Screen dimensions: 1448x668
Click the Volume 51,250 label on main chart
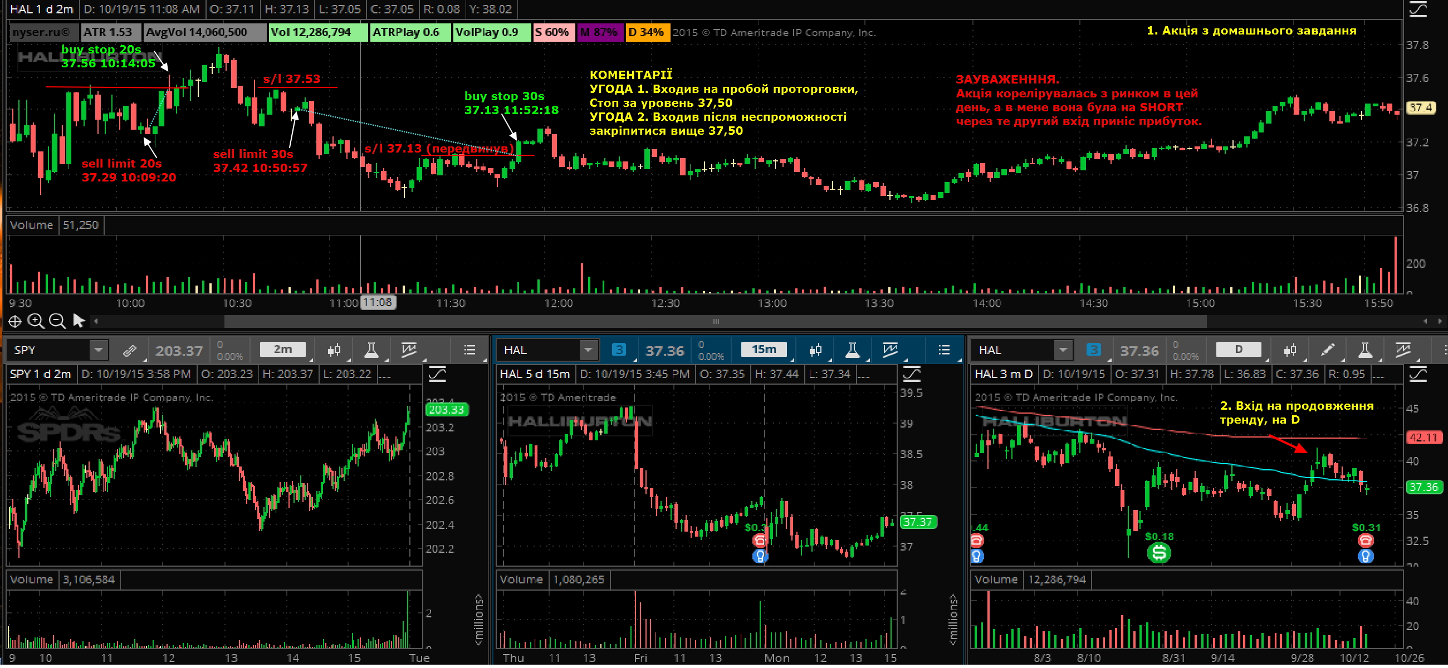[55, 226]
